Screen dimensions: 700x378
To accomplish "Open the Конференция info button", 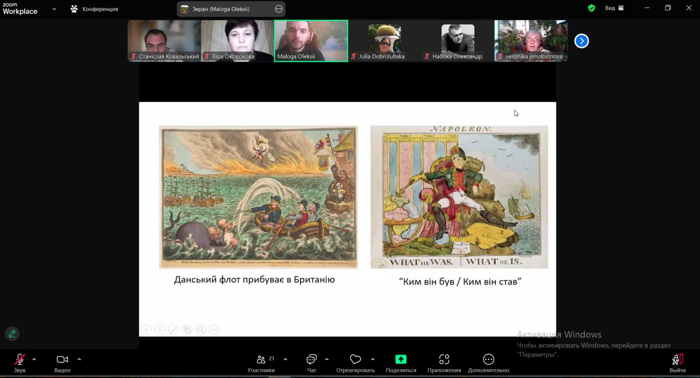I will click(94, 9).
